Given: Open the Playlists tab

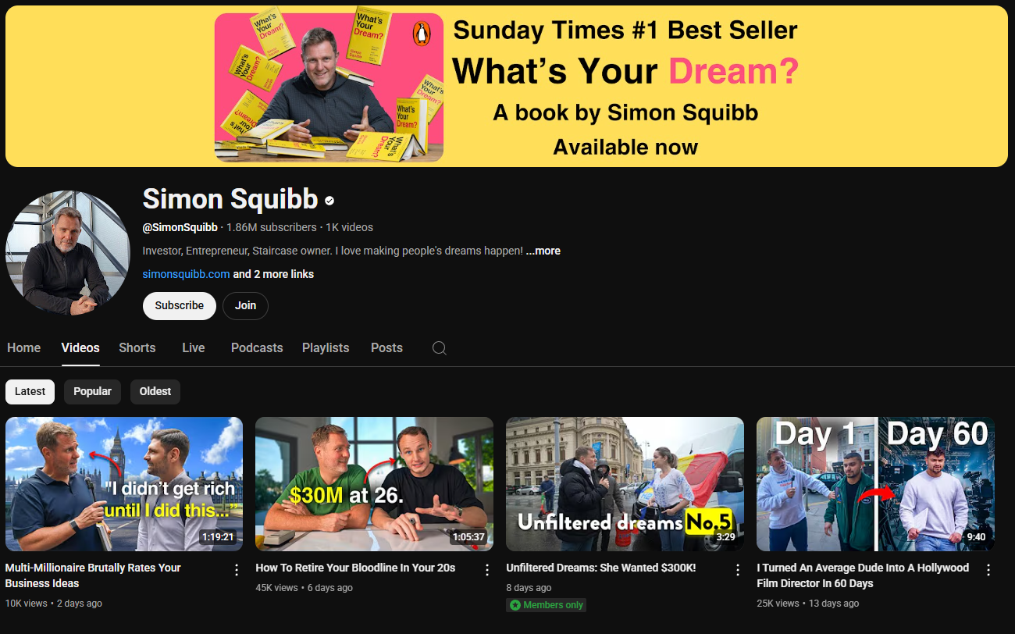Looking at the screenshot, I should point(326,348).
